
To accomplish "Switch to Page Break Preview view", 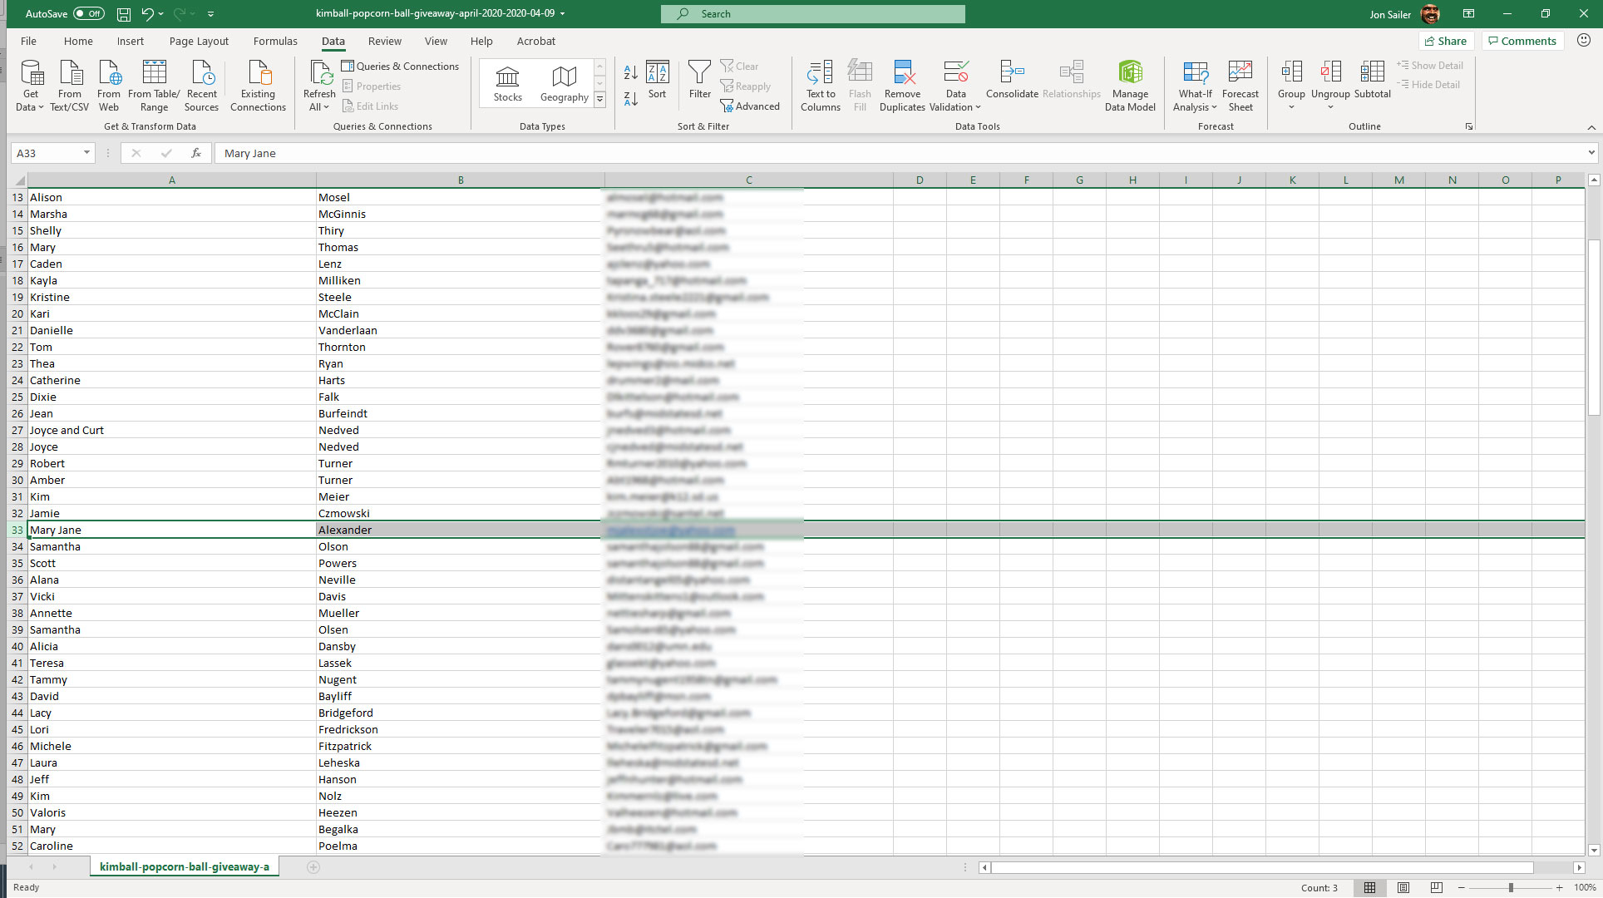I will pyautogui.click(x=1436, y=887).
